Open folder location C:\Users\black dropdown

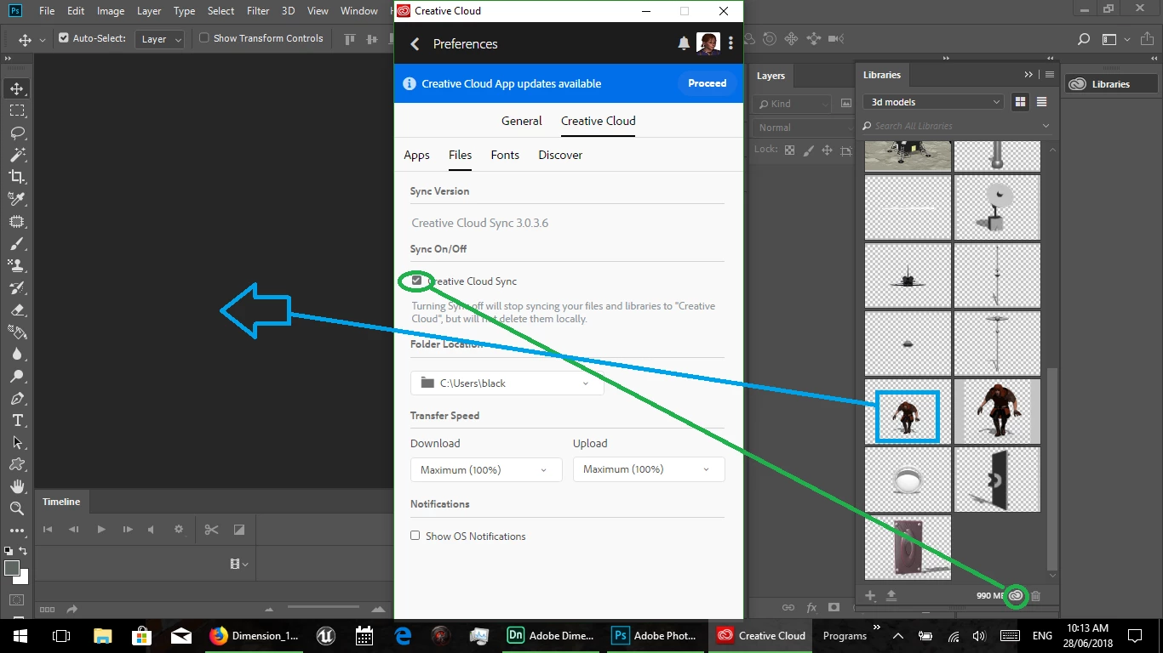click(507, 383)
